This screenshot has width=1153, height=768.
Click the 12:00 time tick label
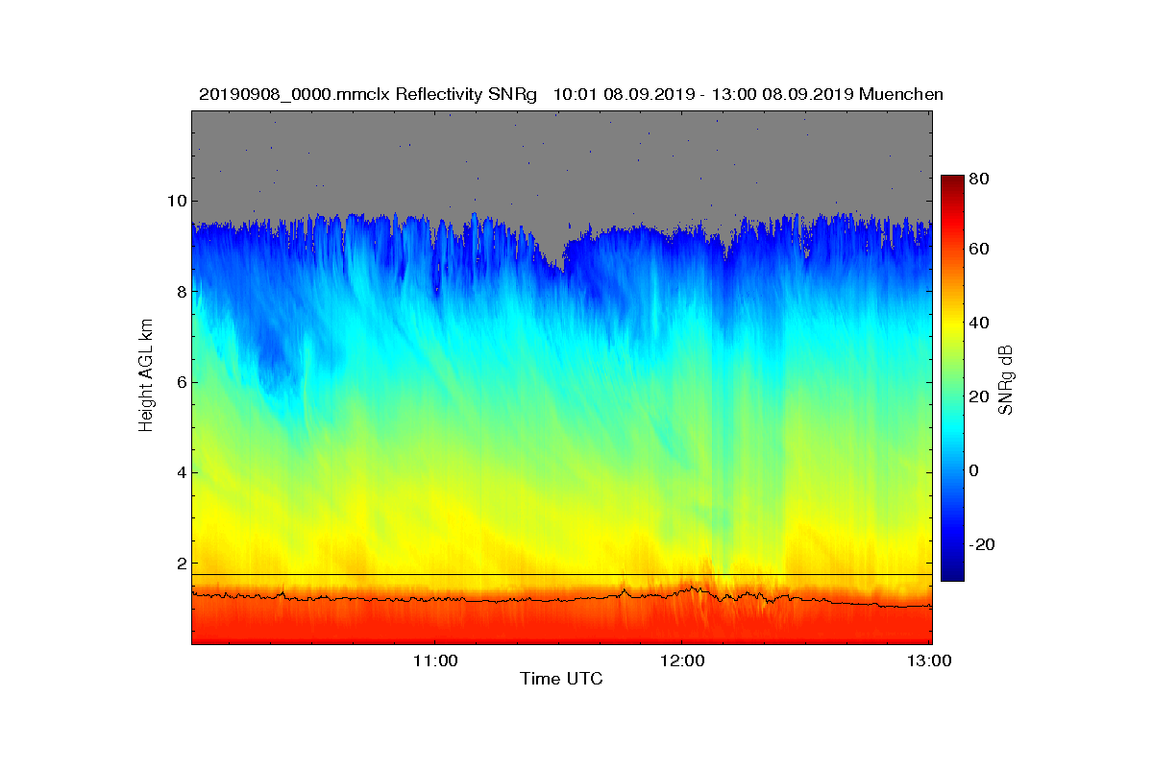coord(681,660)
